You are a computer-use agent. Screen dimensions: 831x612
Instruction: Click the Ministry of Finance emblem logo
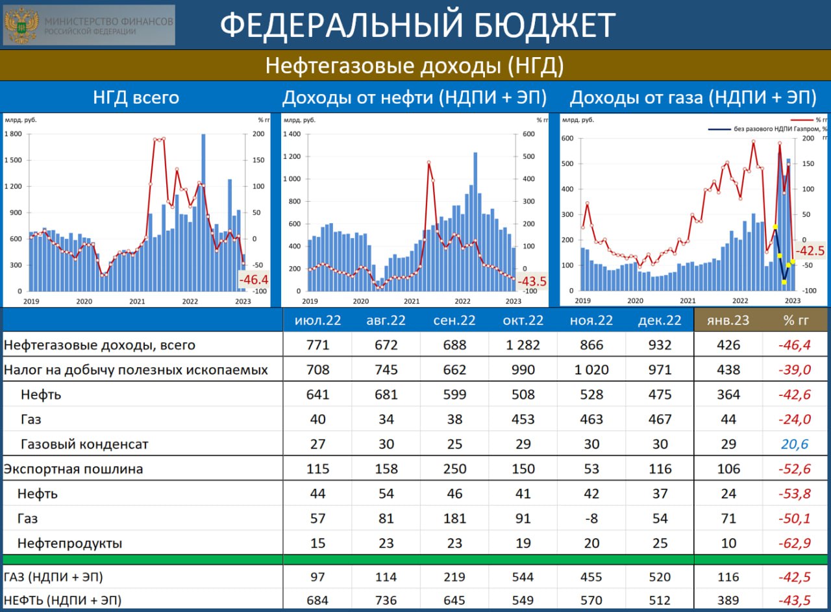coord(21,25)
